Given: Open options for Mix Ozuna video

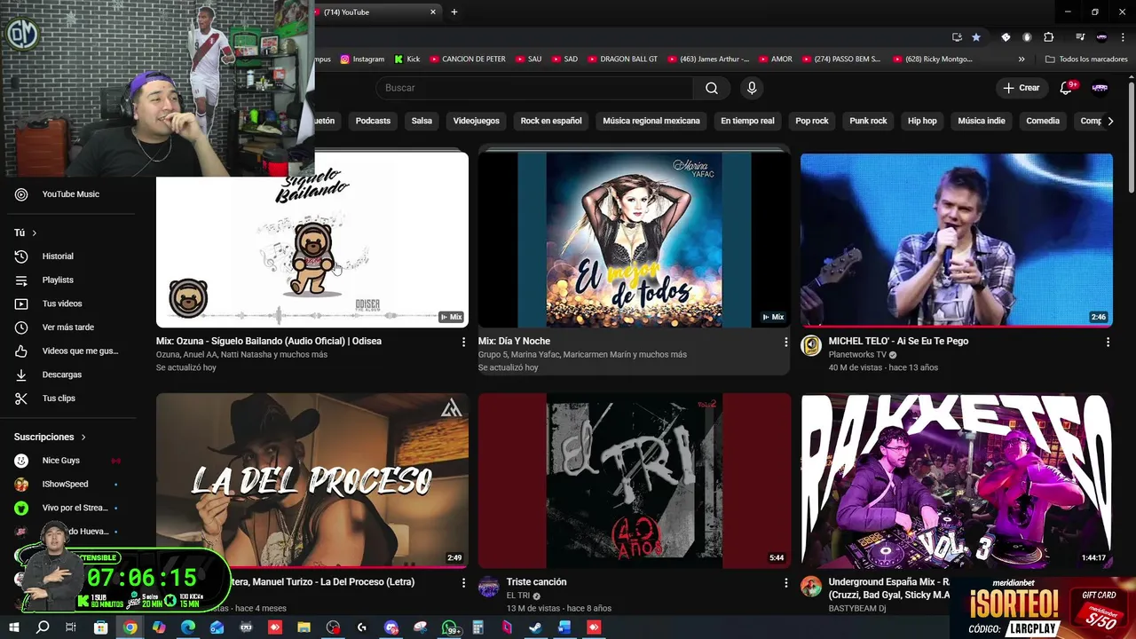Looking at the screenshot, I should point(463,342).
